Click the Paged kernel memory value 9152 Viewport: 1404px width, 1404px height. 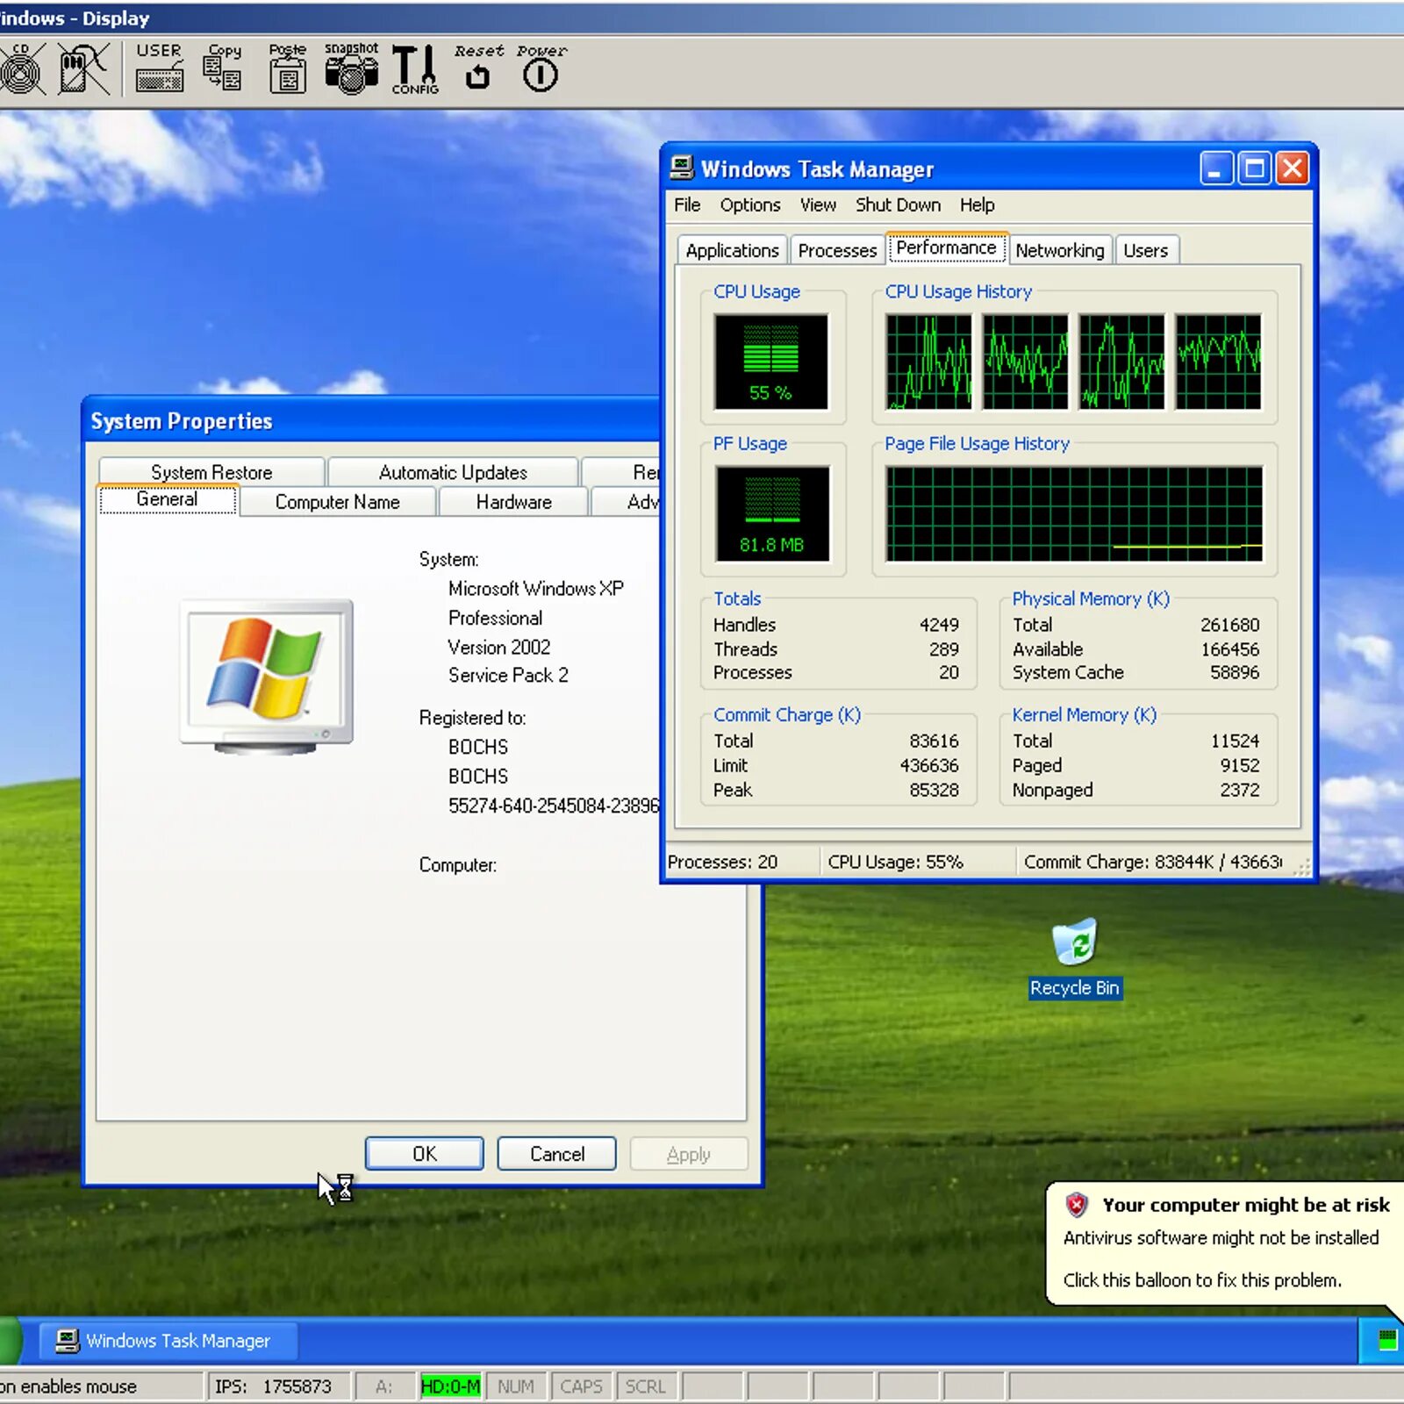pyautogui.click(x=1240, y=765)
